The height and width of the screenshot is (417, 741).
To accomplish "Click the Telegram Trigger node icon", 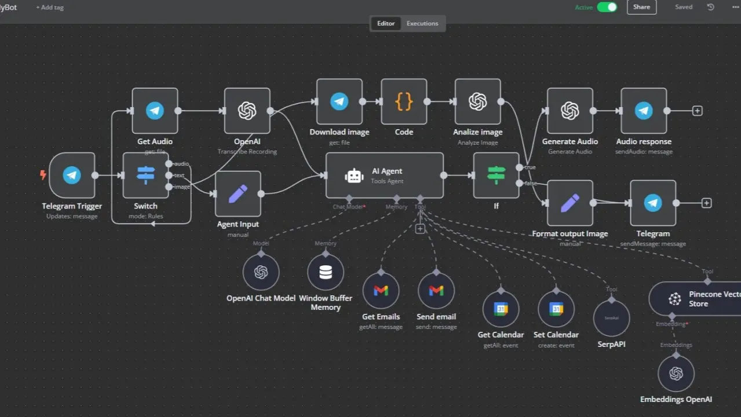I will pos(72,175).
